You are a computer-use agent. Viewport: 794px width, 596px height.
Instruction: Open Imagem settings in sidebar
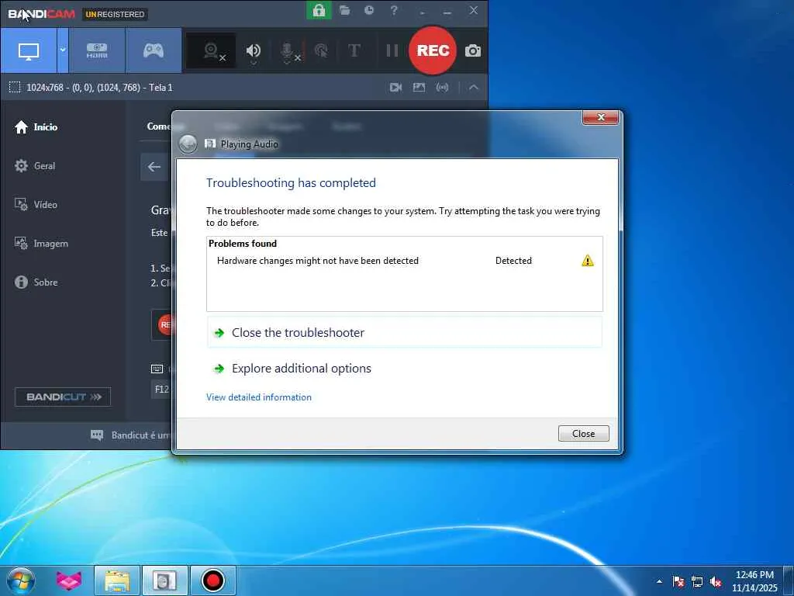click(41, 244)
